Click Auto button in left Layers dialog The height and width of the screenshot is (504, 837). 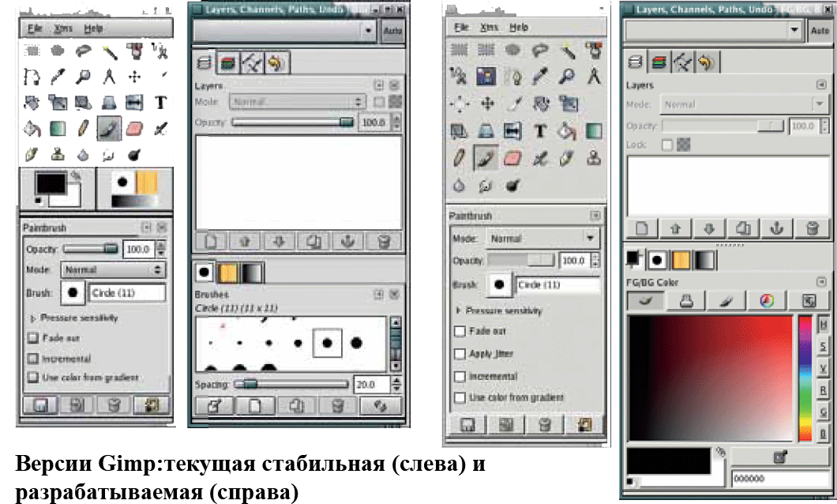tap(392, 31)
